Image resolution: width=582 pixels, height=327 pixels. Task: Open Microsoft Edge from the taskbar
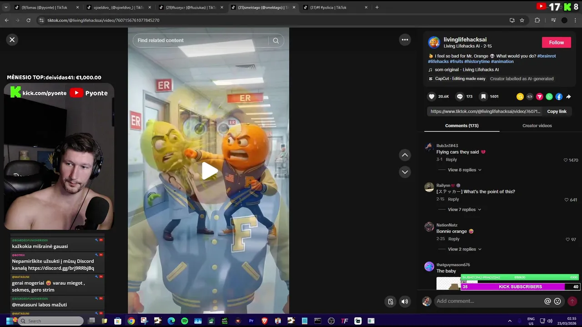click(x=171, y=321)
